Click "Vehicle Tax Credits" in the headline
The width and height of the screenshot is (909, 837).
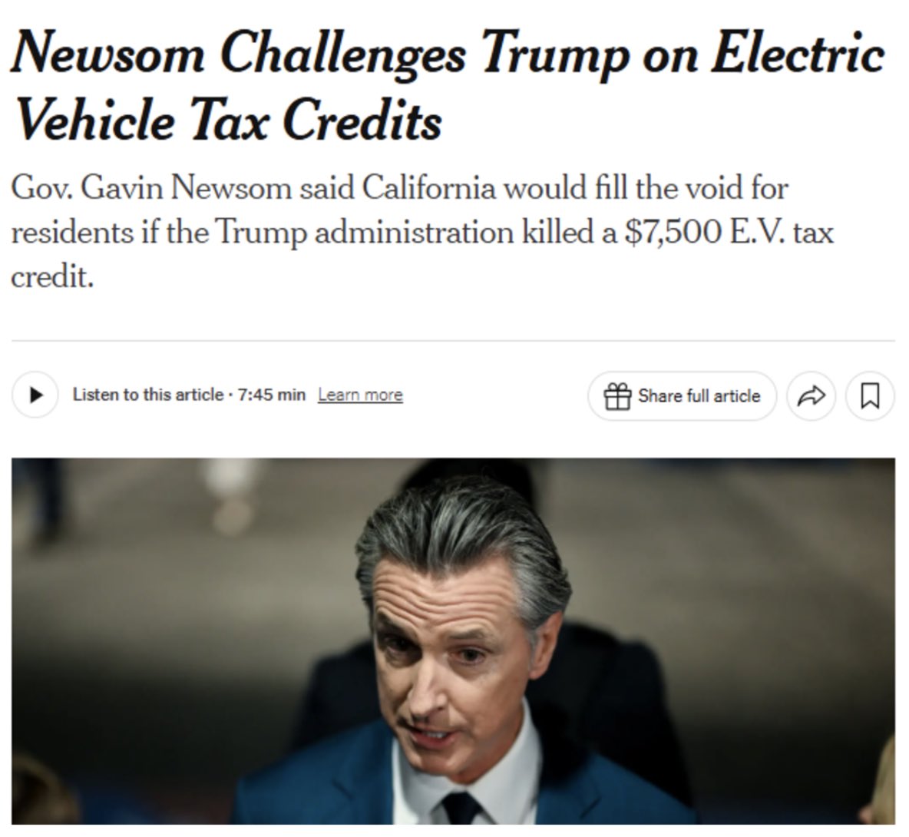click(x=229, y=121)
